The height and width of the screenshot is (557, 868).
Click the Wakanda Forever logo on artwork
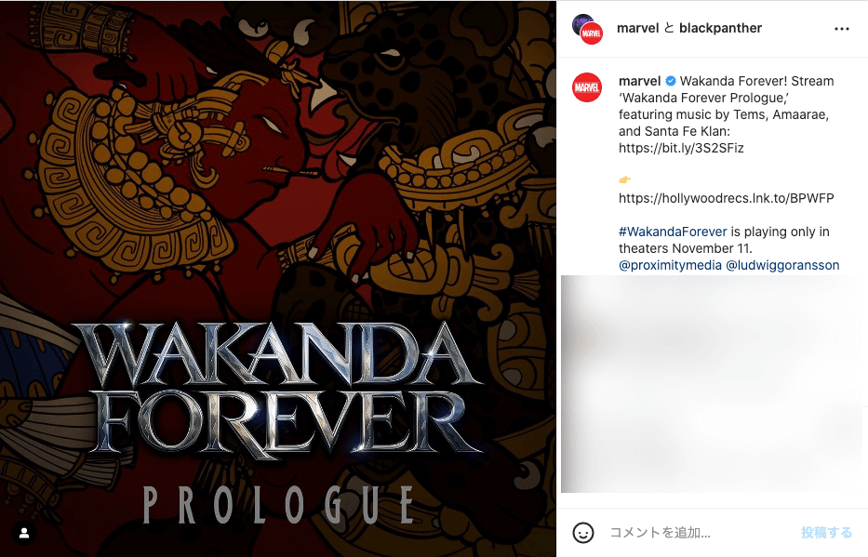279,390
